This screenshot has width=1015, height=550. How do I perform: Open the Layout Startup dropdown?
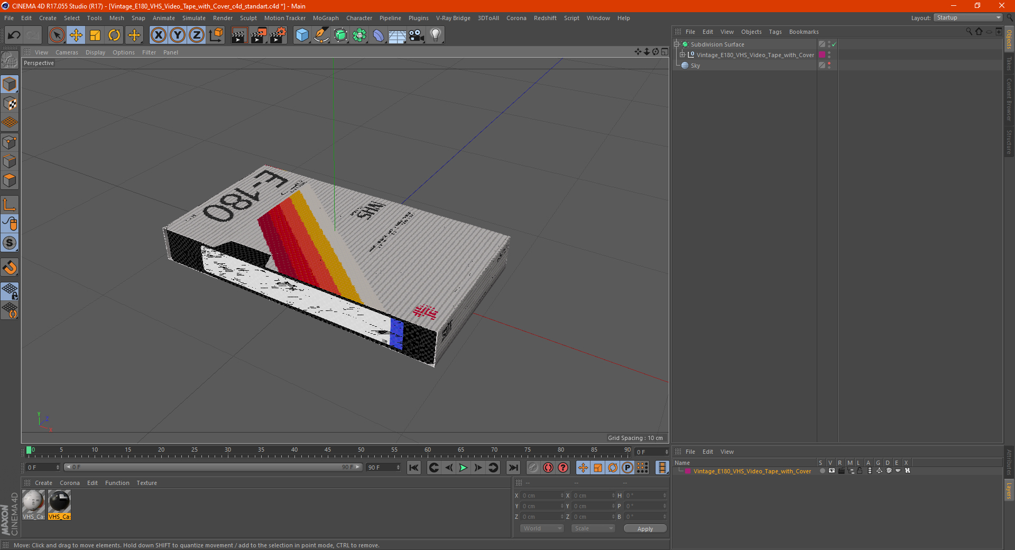tap(968, 17)
